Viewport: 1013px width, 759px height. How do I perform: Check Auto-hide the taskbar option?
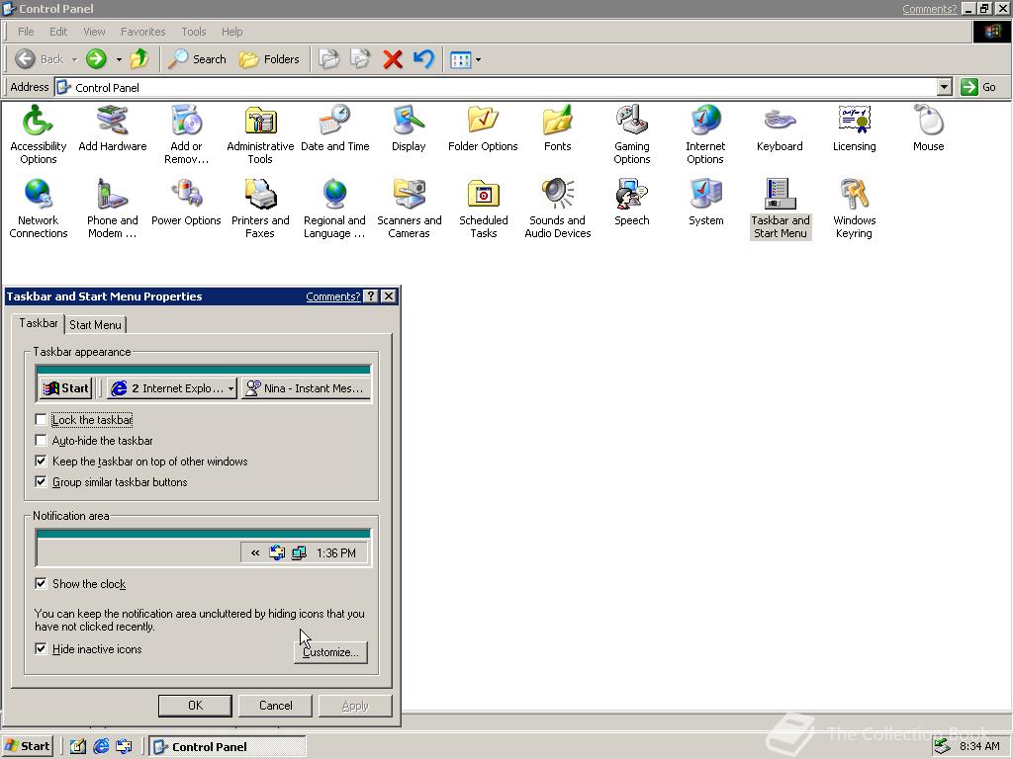[x=42, y=441]
